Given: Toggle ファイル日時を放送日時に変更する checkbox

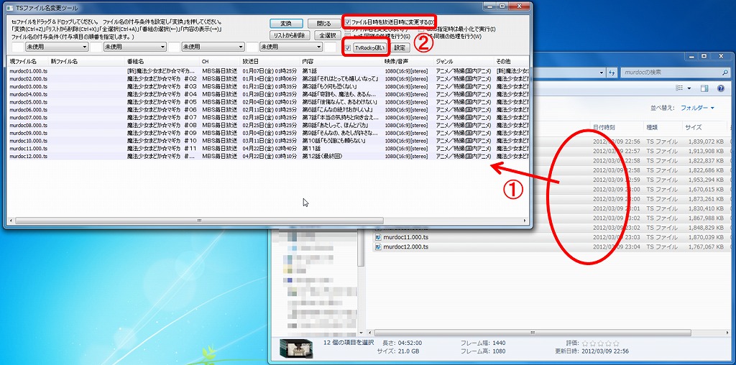Looking at the screenshot, I should click(347, 22).
